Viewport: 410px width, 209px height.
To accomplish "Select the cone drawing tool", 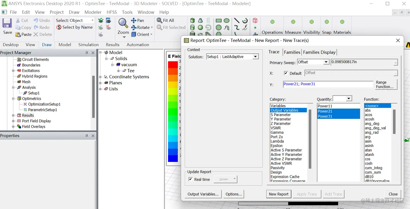I will tap(200, 21).
